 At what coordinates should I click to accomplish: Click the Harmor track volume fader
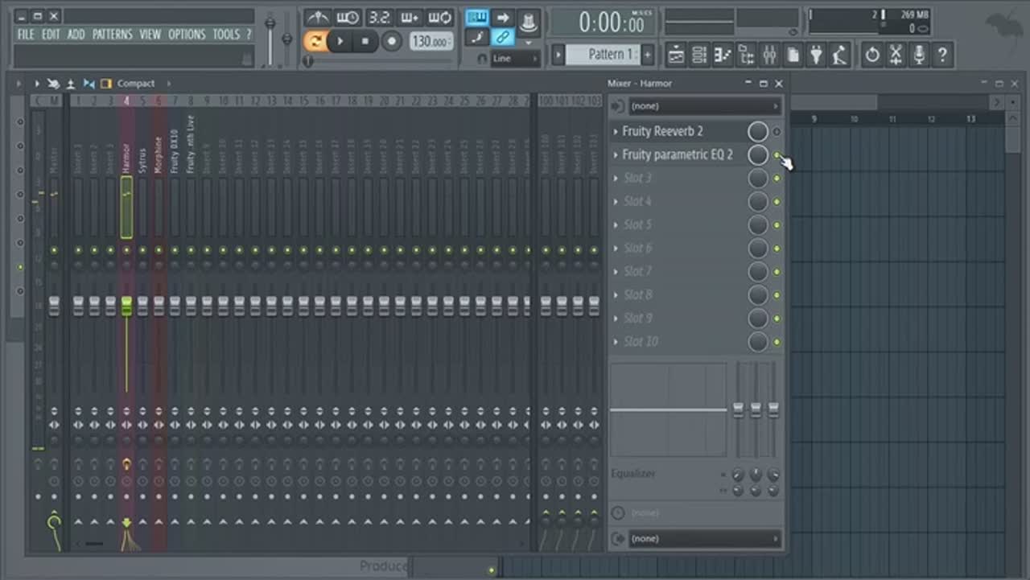click(x=126, y=306)
